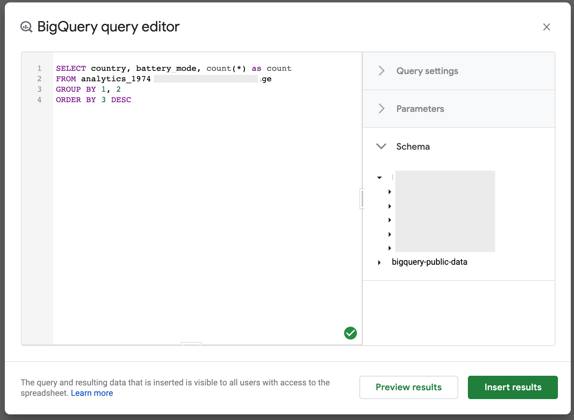Expand the second dataset under the project
Screen dimensions: 574x420
pyautogui.click(x=389, y=206)
